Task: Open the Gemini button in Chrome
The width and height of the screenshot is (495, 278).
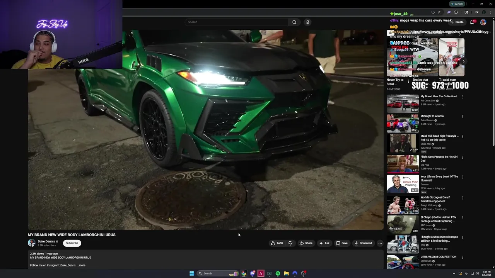Action: coord(457,4)
